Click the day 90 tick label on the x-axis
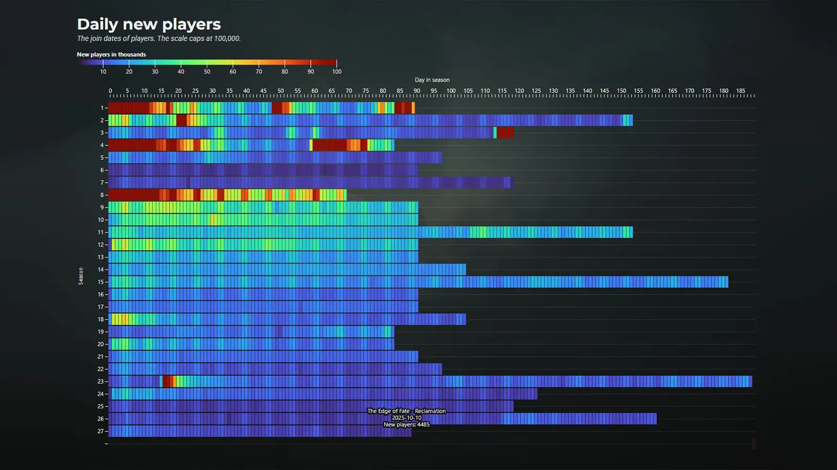The width and height of the screenshot is (837, 470). pos(416,91)
